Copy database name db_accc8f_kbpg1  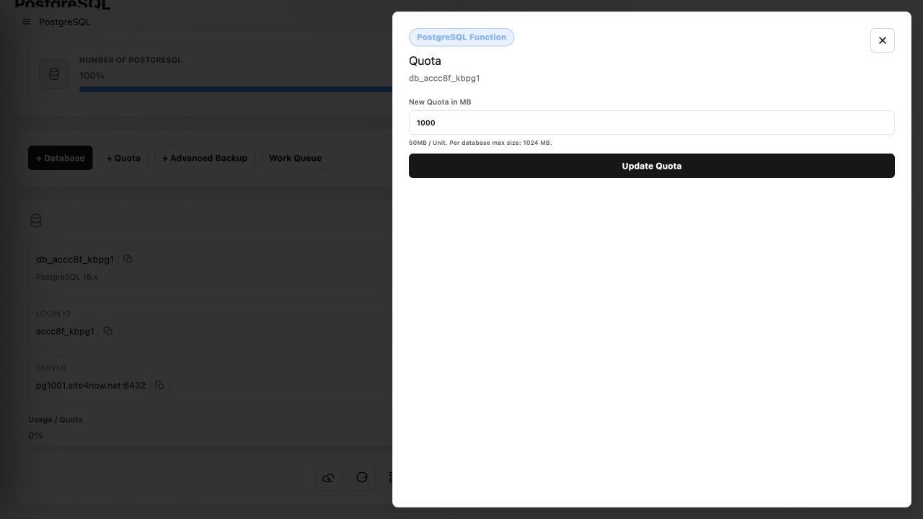[128, 259]
